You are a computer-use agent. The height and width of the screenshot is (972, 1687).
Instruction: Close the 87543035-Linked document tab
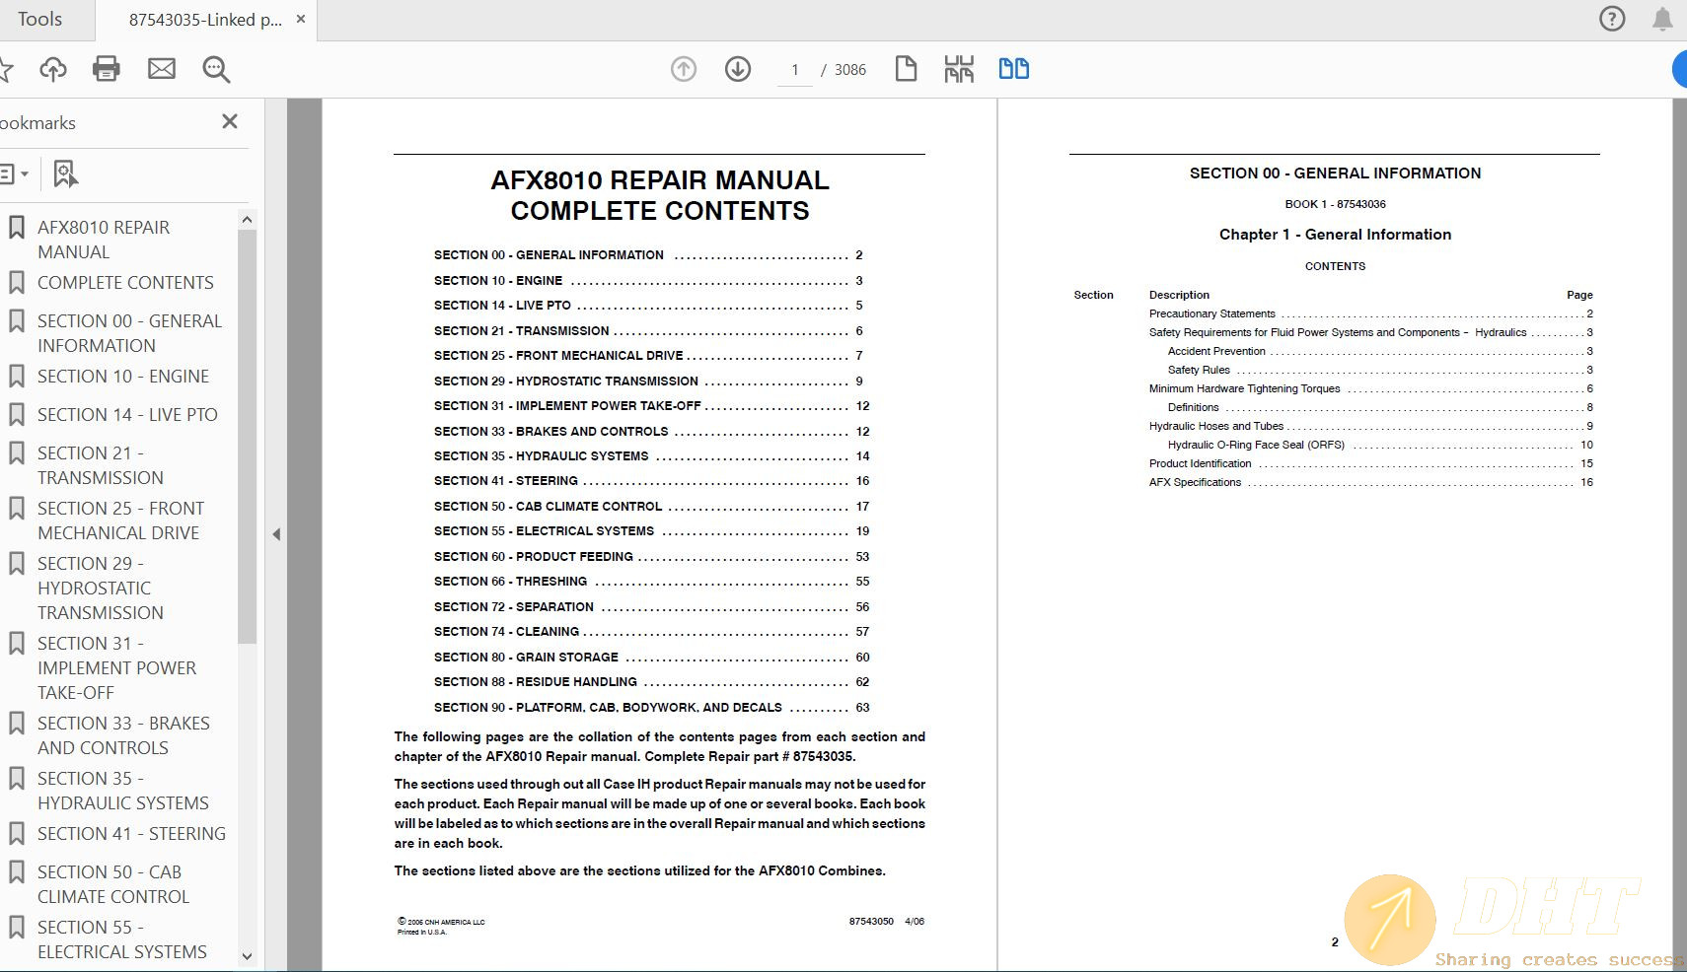point(301,20)
